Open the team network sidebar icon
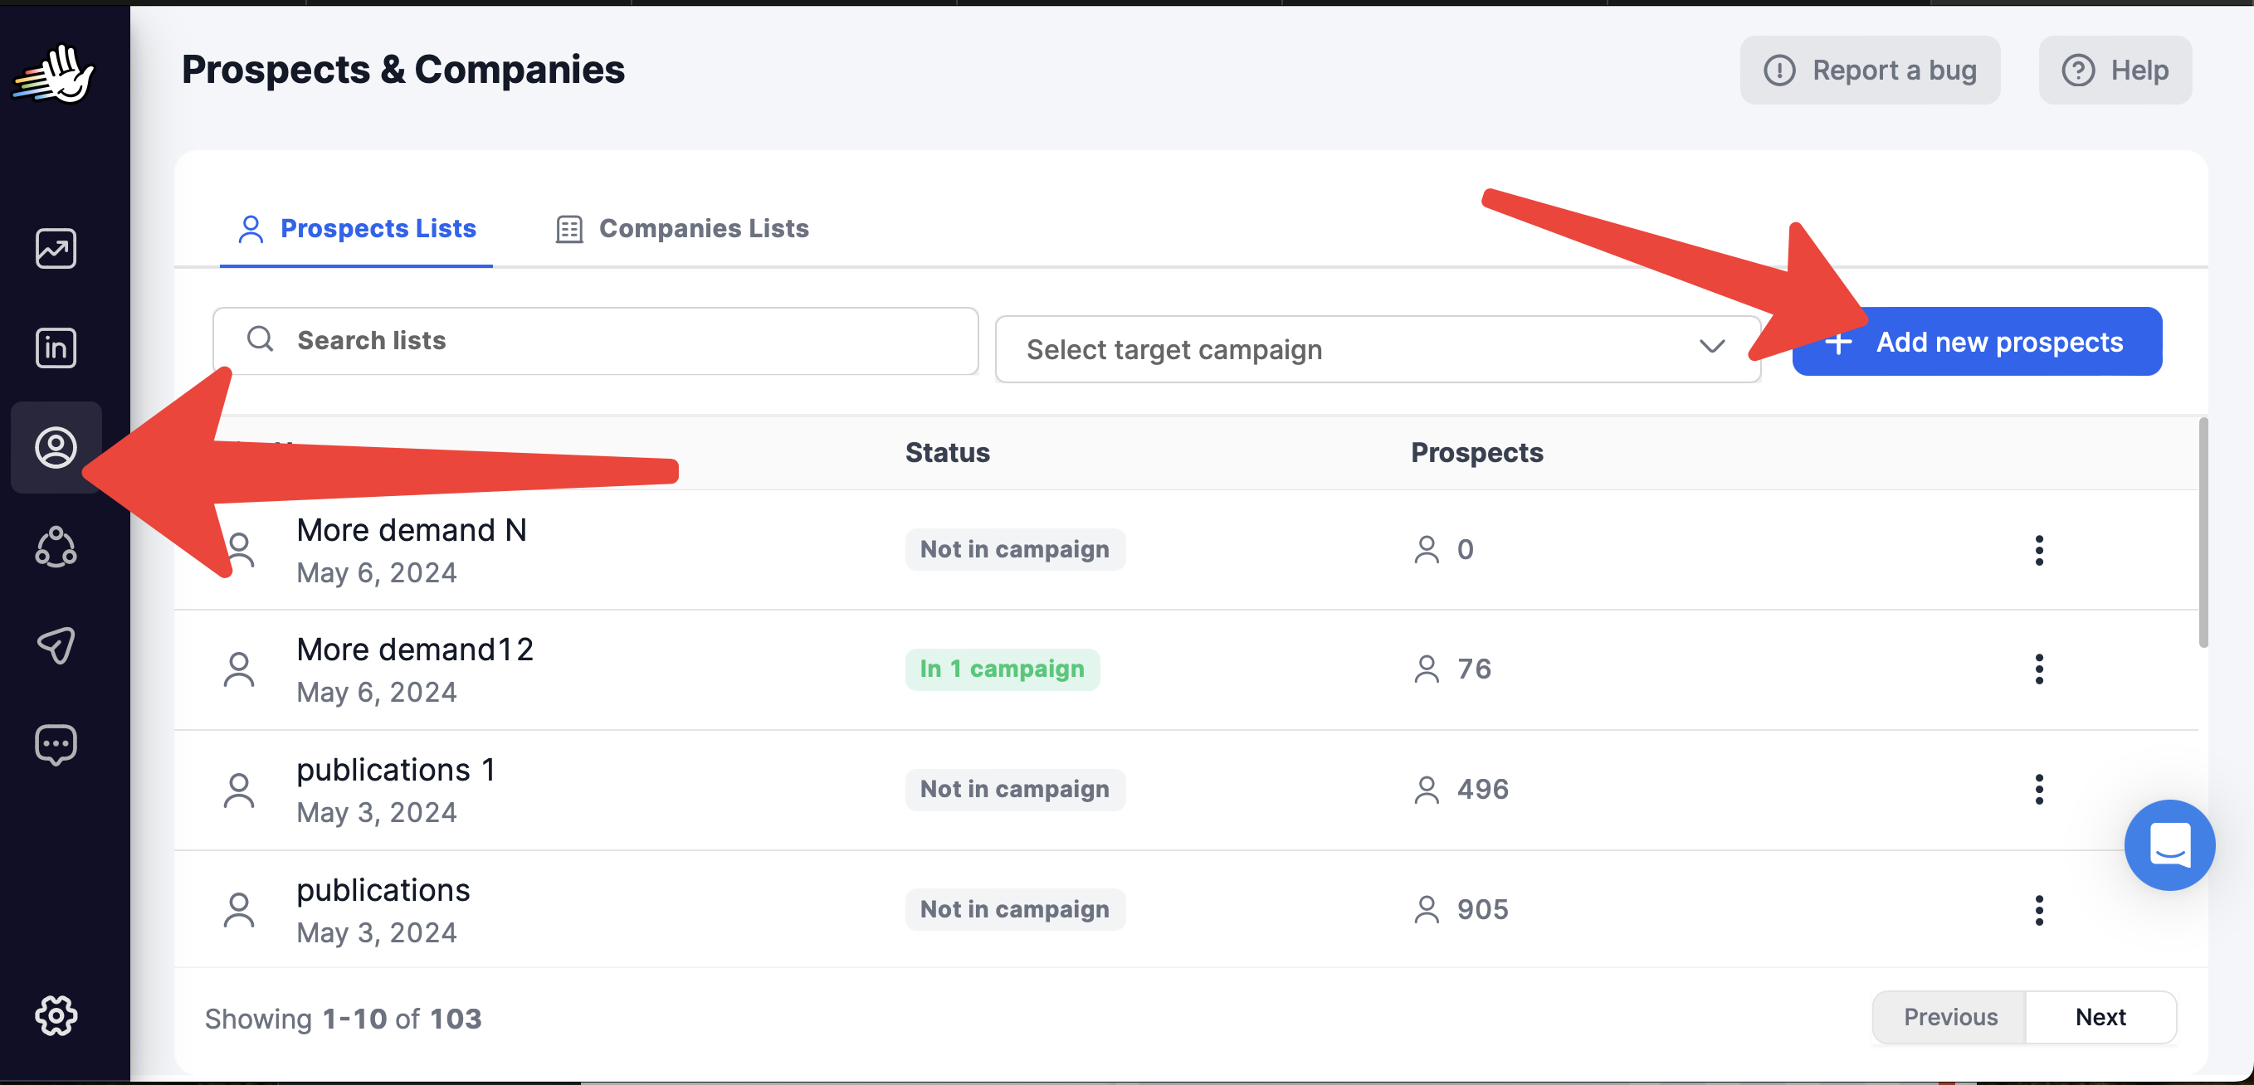 click(55, 547)
